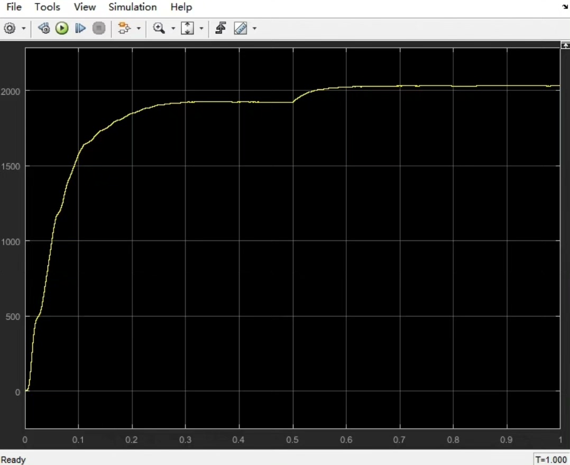Open the View menu
This screenshot has width=570, height=465.
pos(85,7)
